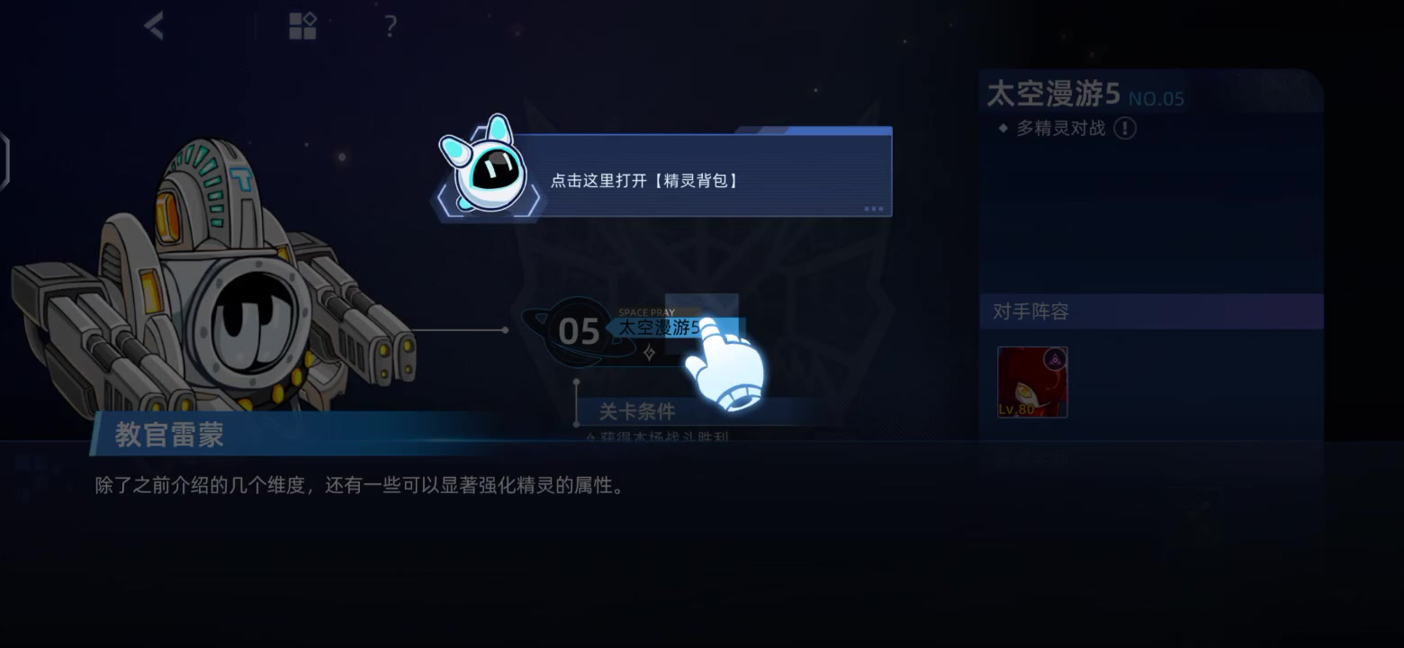Image resolution: width=1404 pixels, height=648 pixels.
Task: Click the highlighted 太空漫游5 level label
Action: (x=659, y=328)
